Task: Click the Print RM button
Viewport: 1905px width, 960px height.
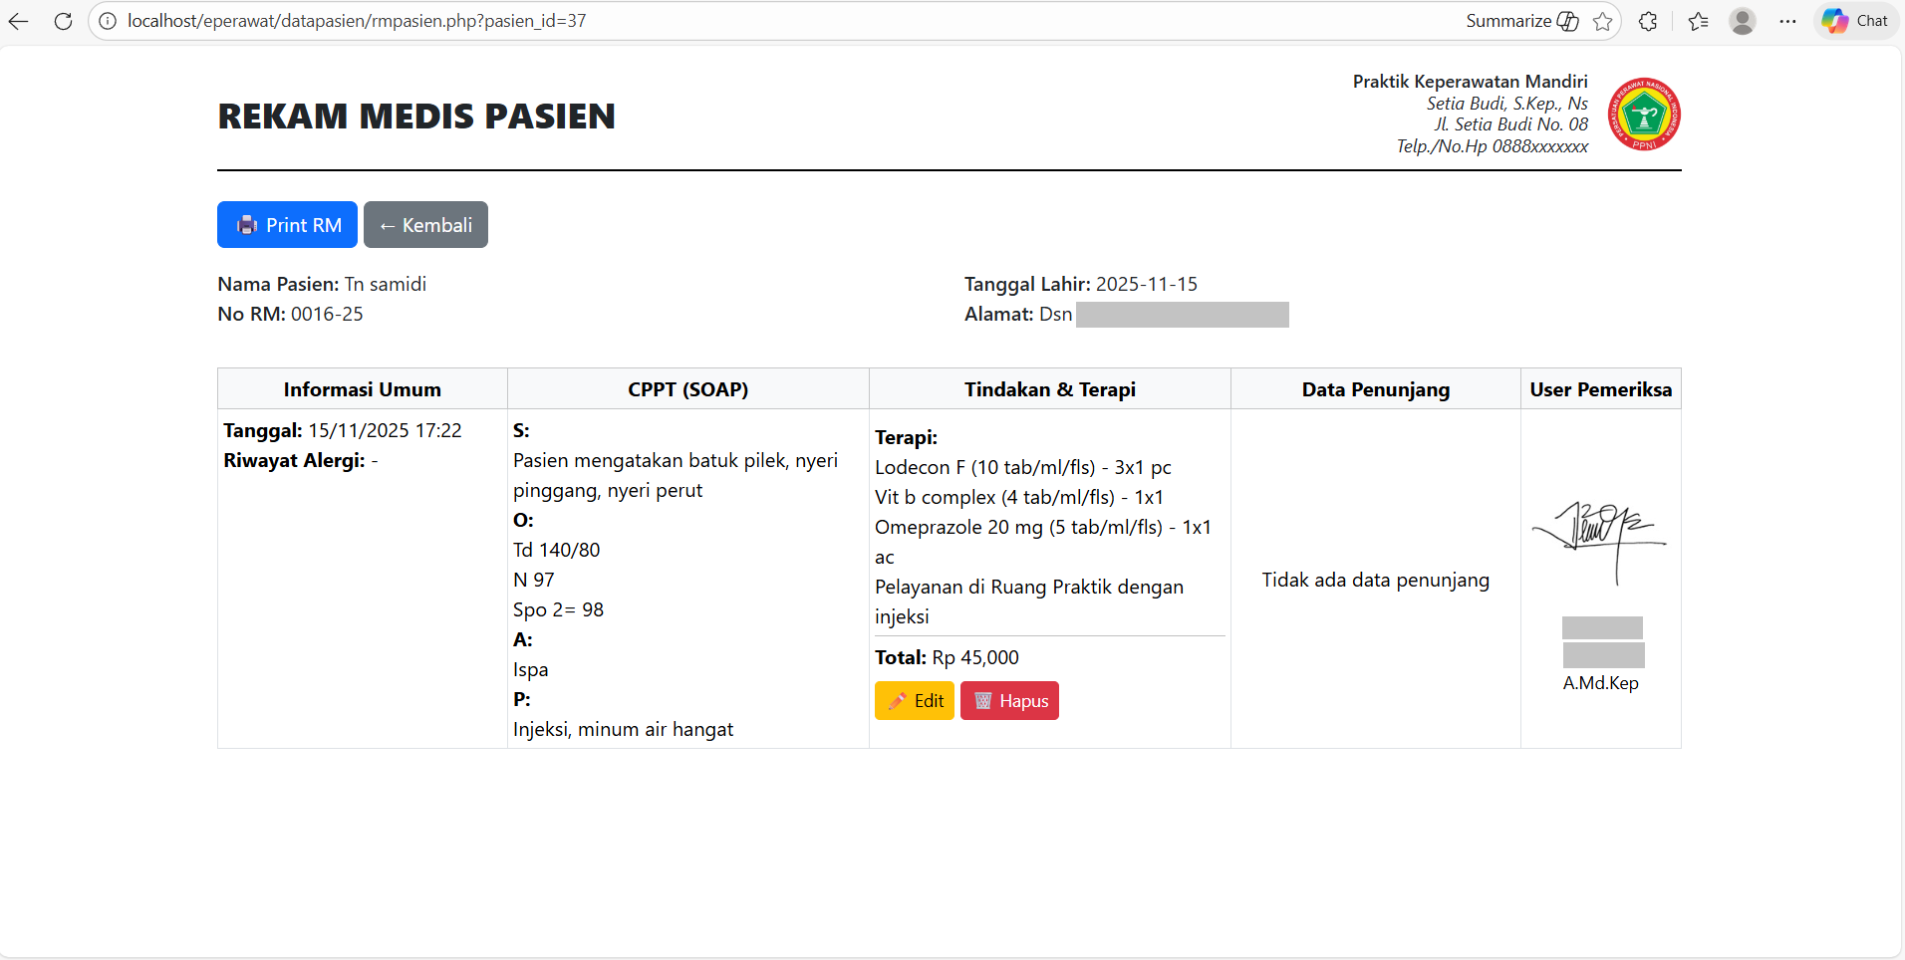Action: tap(287, 225)
